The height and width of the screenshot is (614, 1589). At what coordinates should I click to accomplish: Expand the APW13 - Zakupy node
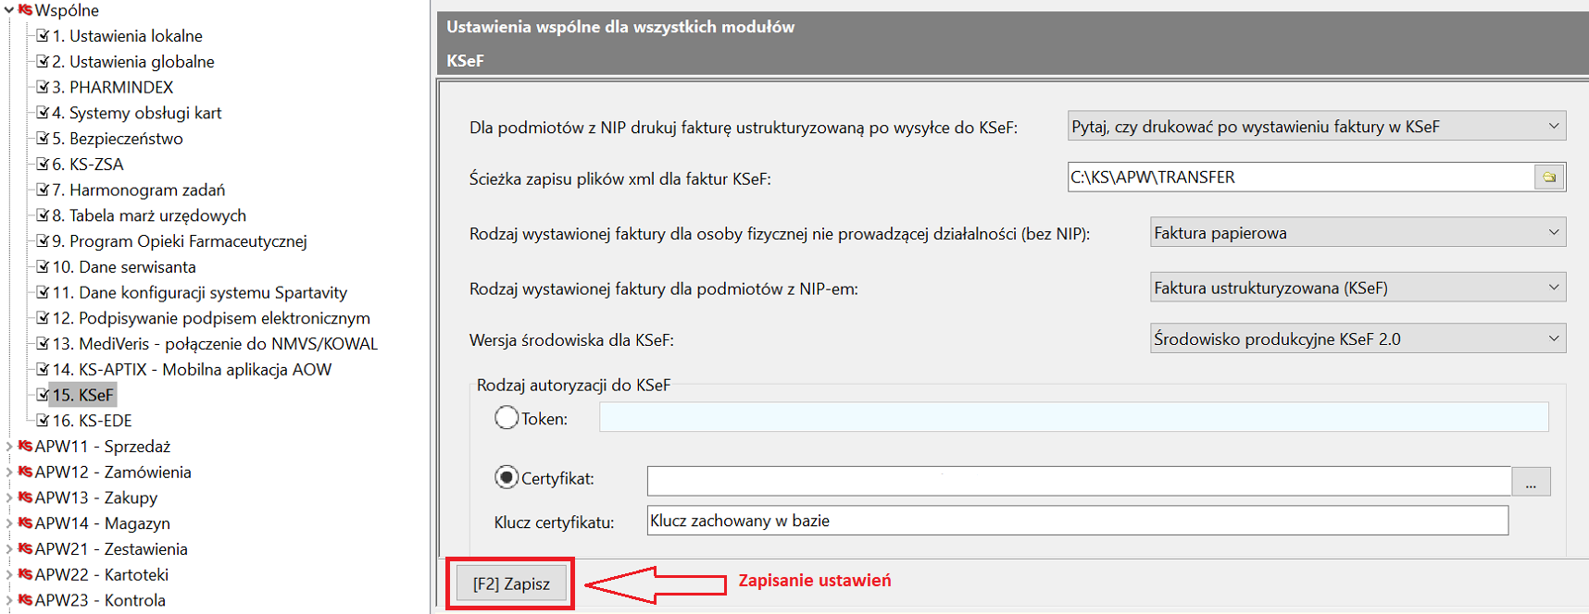[8, 498]
